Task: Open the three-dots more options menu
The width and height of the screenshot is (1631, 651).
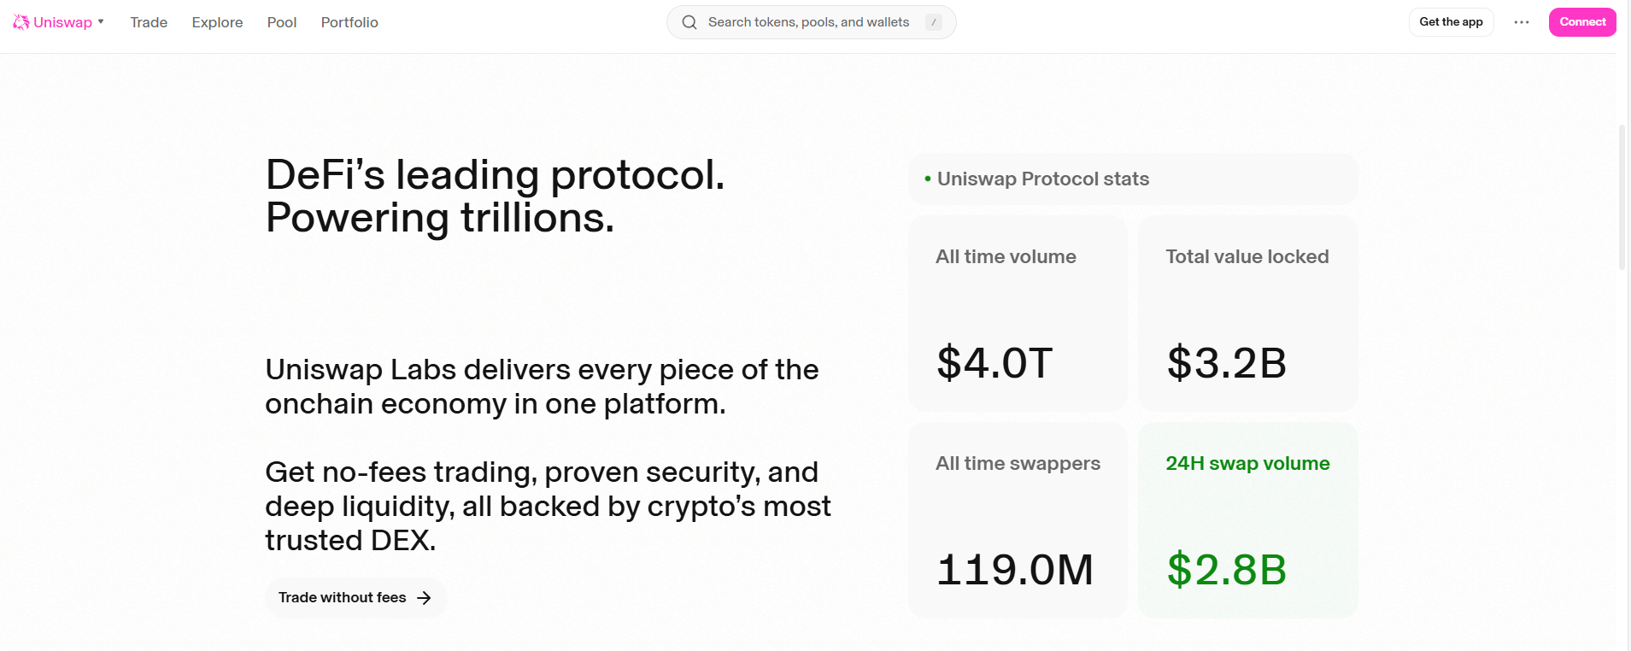Action: coord(1521,22)
